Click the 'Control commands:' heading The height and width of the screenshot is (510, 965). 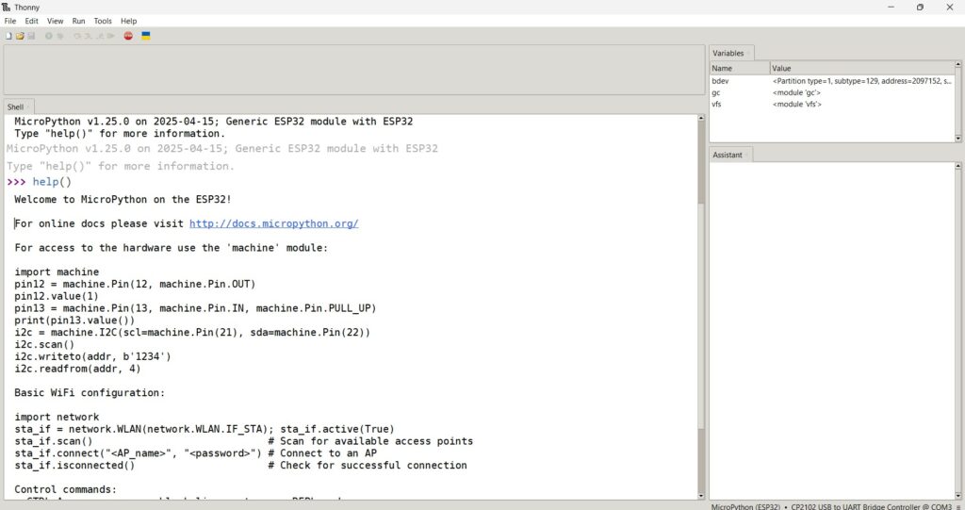tap(65, 489)
